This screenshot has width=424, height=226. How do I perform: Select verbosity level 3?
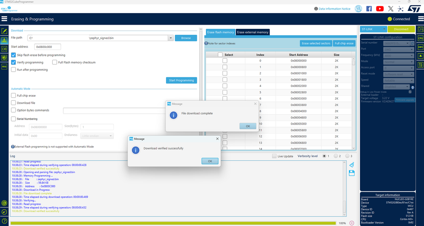point(347,156)
